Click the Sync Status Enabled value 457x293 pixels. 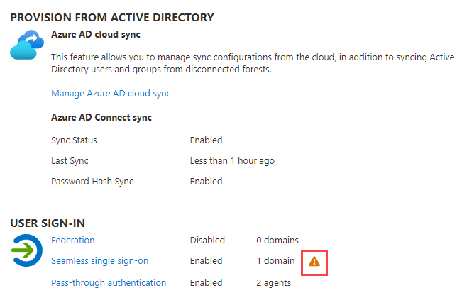pos(206,140)
